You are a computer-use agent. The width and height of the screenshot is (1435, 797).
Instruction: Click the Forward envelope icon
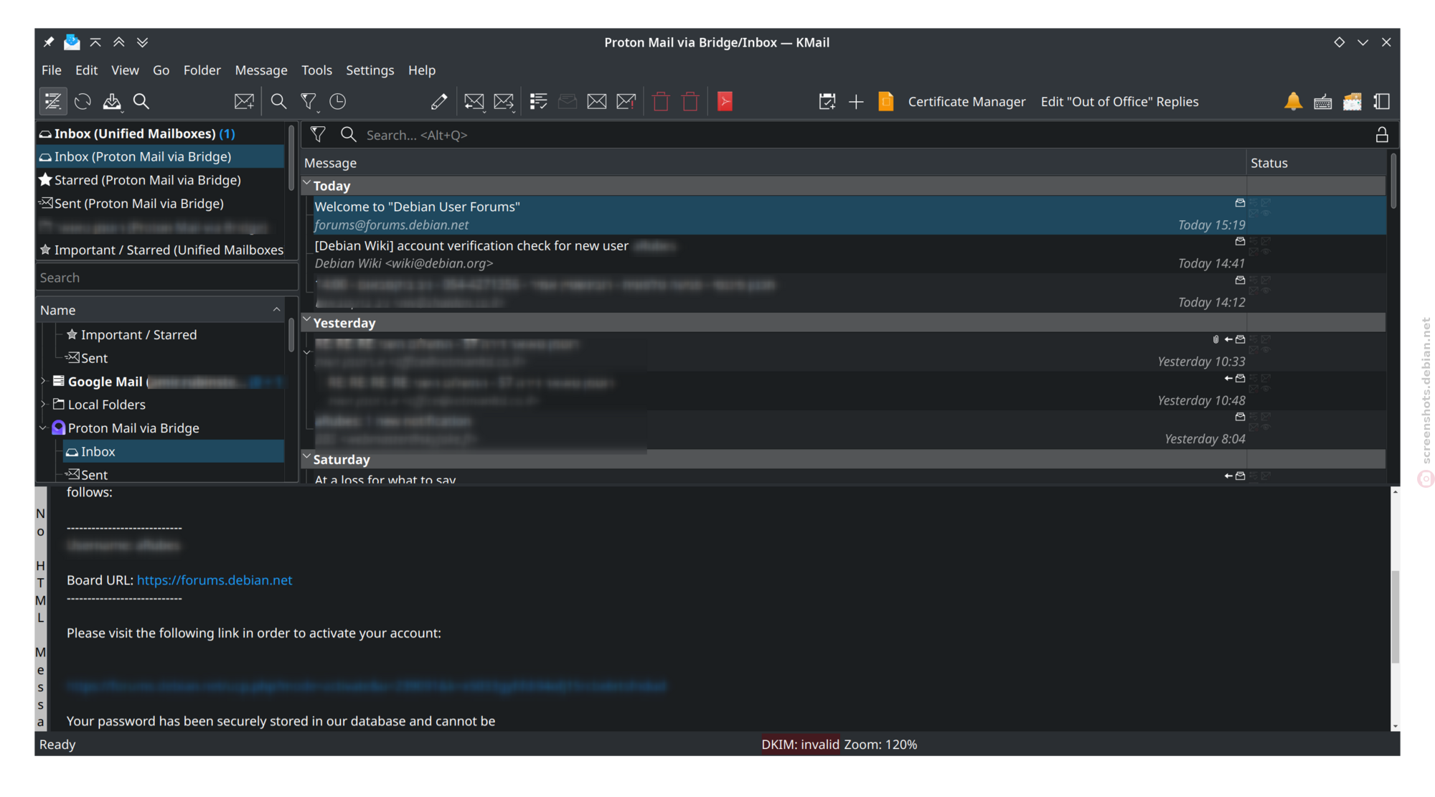(502, 102)
